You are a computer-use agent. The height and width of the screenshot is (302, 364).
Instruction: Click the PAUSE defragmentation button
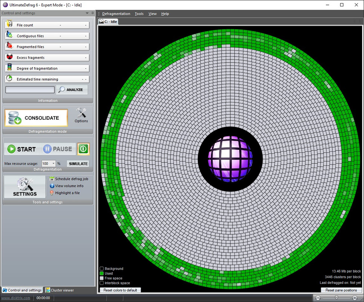pyautogui.click(x=58, y=149)
